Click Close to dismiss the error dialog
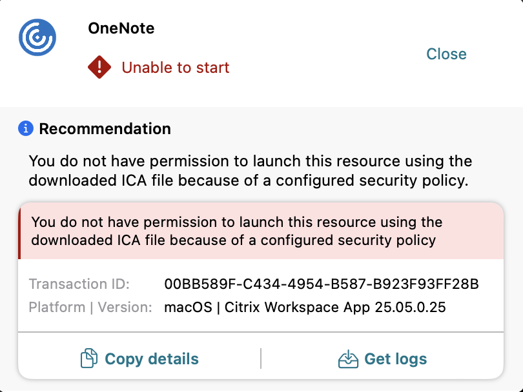Screen dimensions: 523x392 446,54
